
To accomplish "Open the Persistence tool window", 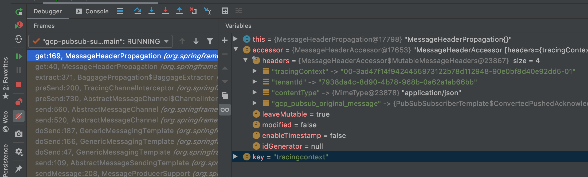I will (5, 160).
